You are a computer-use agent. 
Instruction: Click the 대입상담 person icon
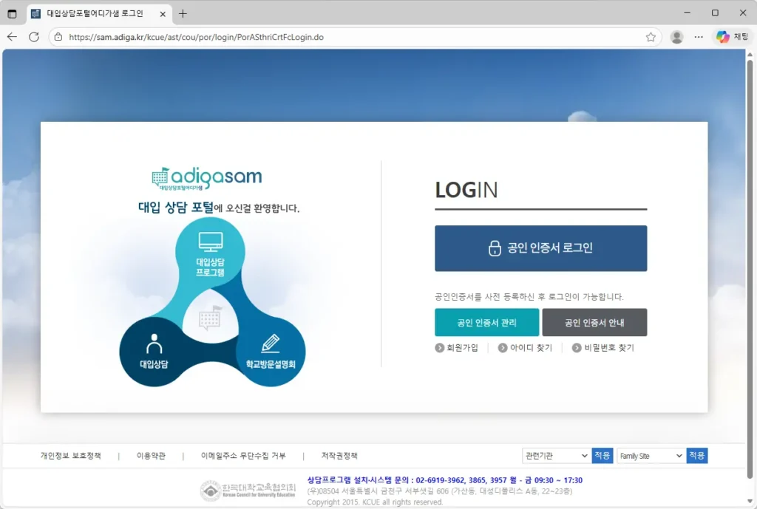point(155,342)
